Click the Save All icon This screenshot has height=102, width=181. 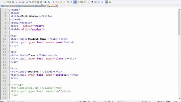pos(13,2)
